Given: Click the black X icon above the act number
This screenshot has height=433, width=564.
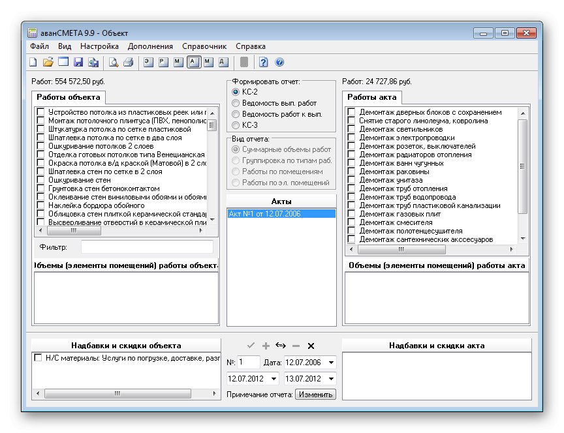Looking at the screenshot, I should pyautogui.click(x=311, y=346).
